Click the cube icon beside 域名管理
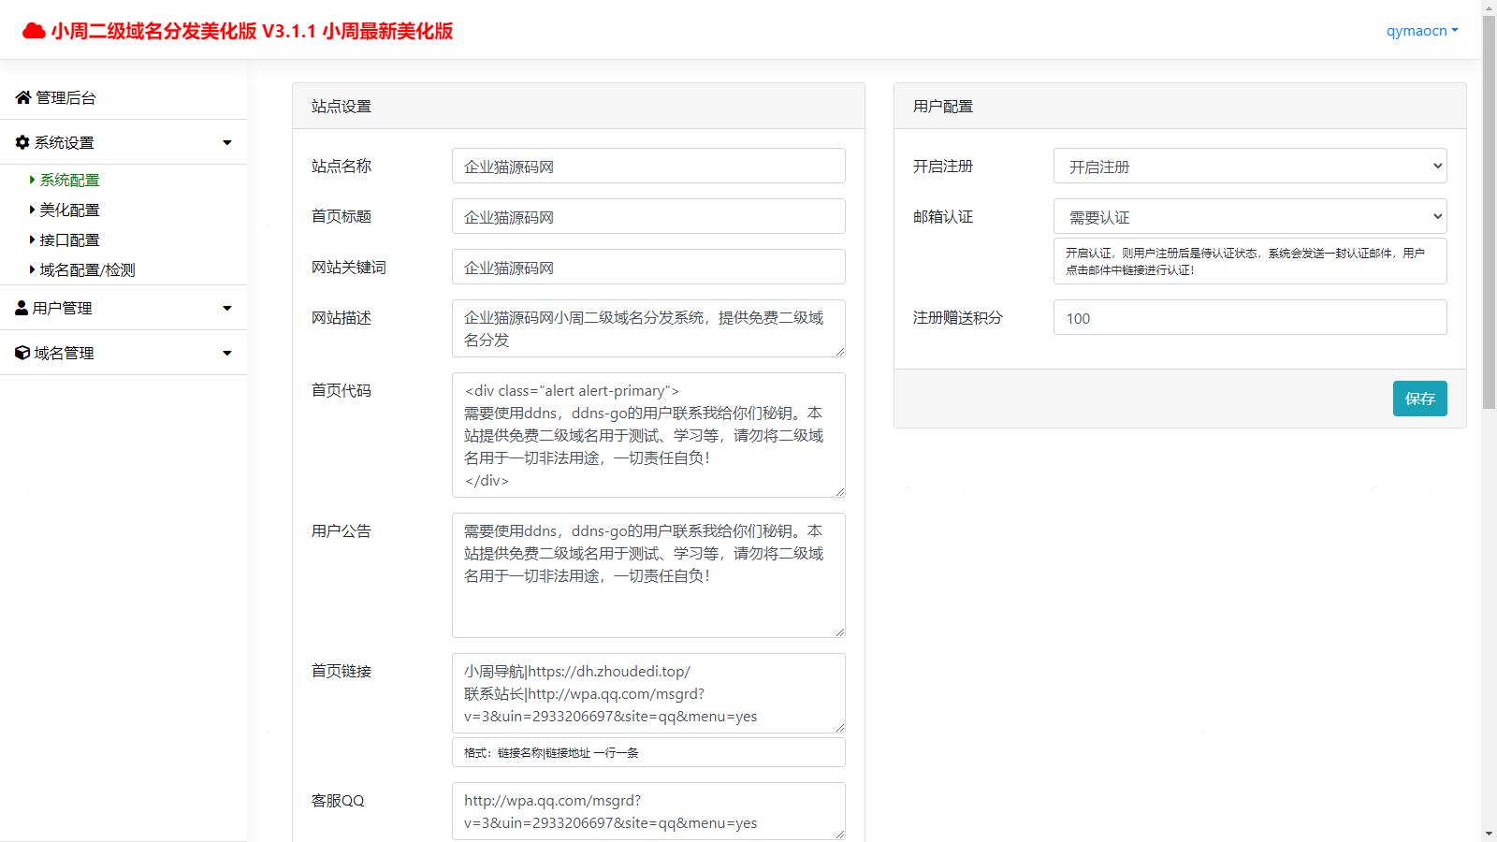1497x842 pixels. click(22, 353)
